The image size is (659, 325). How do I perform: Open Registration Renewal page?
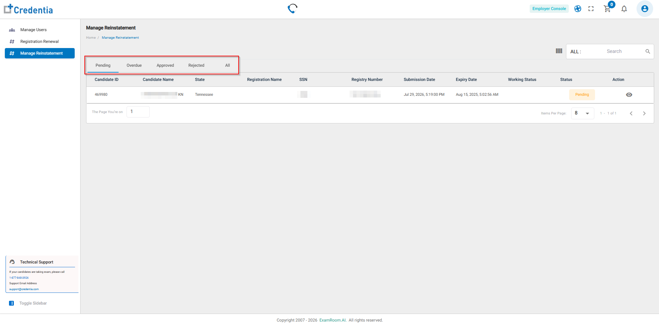click(39, 41)
